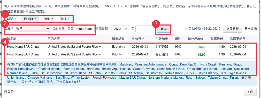261x98 pixels.
Task: Click United States (U.S.) and Puerto Rico in Priority row
Action: (73, 54)
